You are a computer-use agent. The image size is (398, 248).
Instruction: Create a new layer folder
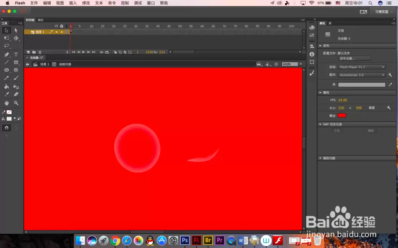click(34, 52)
